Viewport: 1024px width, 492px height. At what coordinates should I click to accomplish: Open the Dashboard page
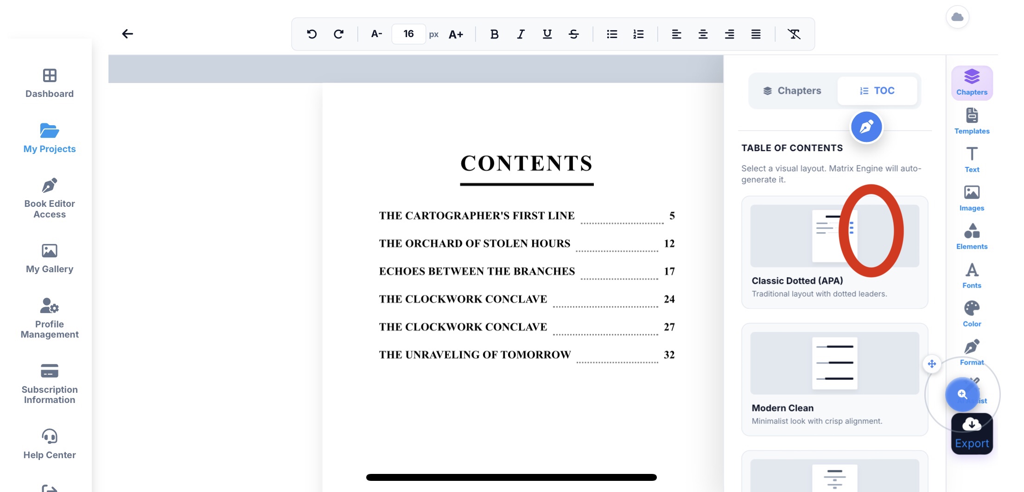50,83
